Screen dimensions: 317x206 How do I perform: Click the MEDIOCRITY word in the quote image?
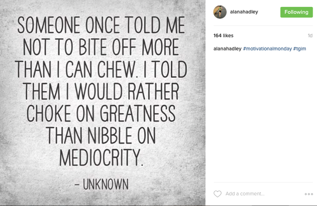click(101, 158)
